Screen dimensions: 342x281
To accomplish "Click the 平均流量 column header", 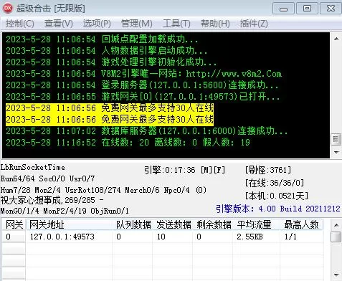I will point(257,224).
